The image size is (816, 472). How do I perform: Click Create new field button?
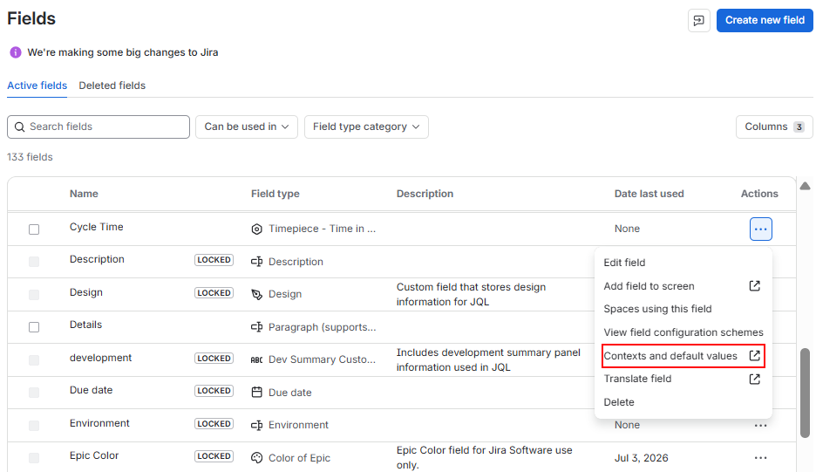tap(765, 20)
